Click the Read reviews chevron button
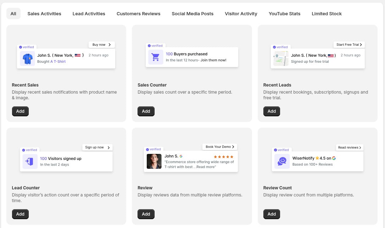This screenshot has width=385, height=228. pos(350,148)
